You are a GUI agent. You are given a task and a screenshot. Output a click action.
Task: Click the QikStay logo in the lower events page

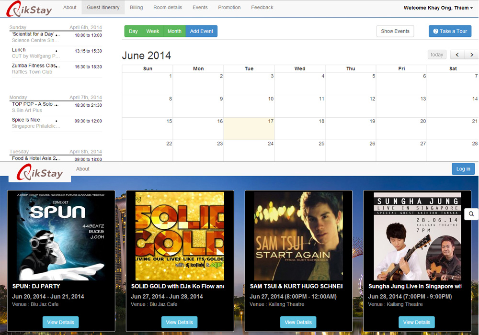click(x=40, y=172)
